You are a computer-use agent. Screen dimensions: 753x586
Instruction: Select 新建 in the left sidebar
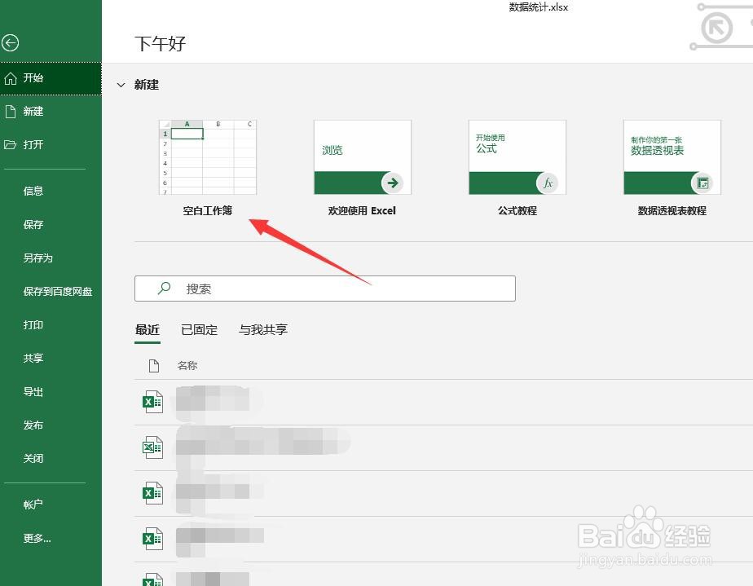coord(51,112)
